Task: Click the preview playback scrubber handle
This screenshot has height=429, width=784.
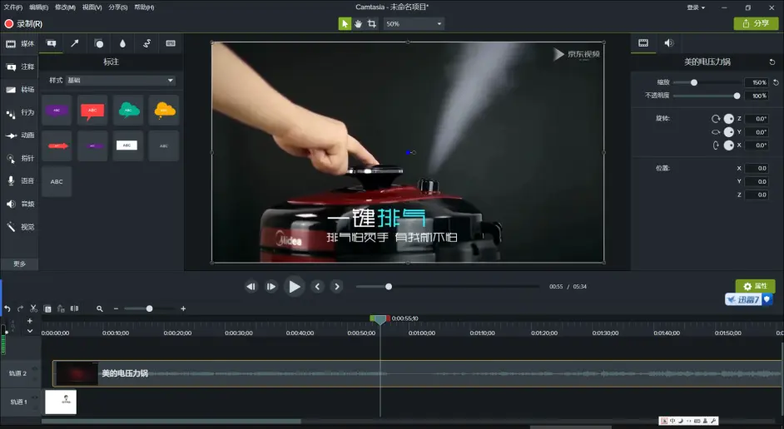Action: [x=389, y=287]
